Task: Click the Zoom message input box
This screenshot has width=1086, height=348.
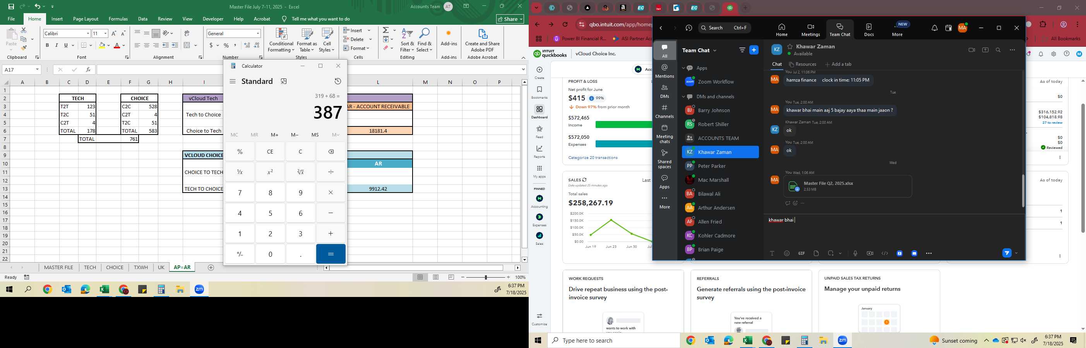Action: click(894, 230)
